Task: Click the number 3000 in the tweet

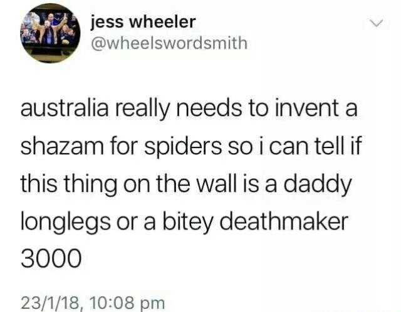Action: pos(51,259)
